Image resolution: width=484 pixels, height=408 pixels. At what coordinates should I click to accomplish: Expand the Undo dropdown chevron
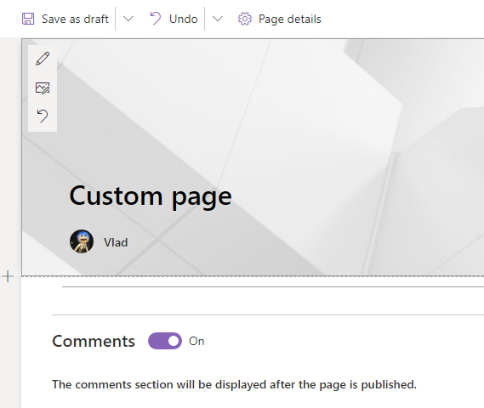pos(218,19)
